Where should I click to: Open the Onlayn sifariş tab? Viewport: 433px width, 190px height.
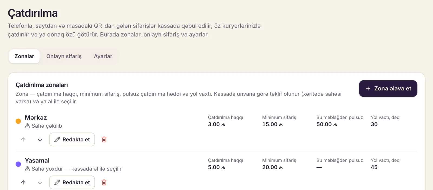[x=64, y=56]
